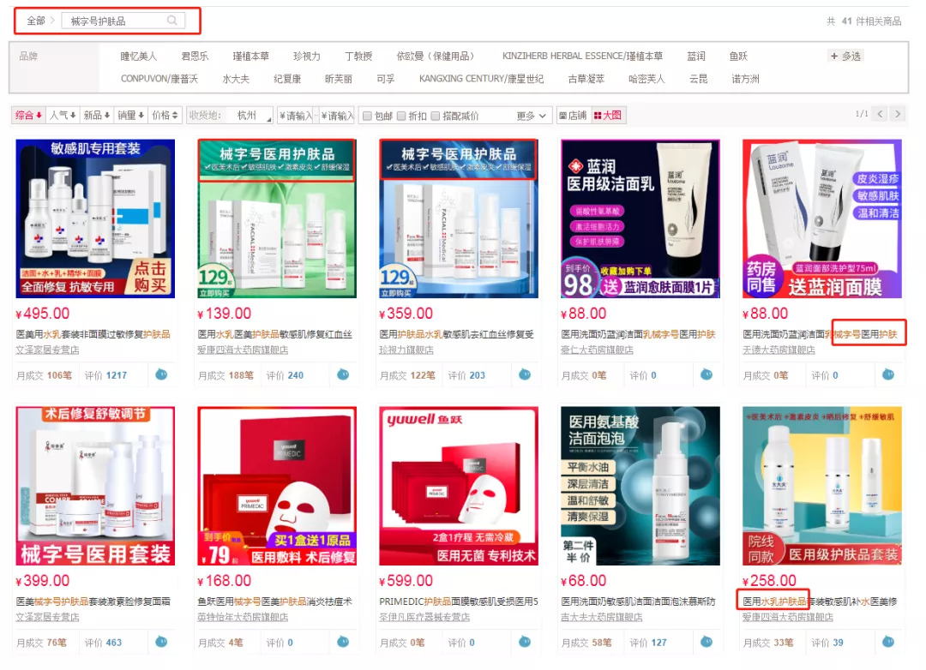Click the 械字号护肤品 search box

pyautogui.click(x=123, y=21)
